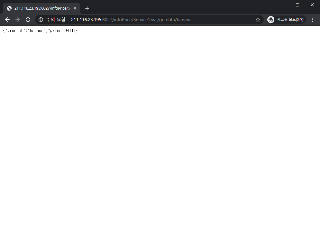Maximize the Chrome window
Screen dimensions: 320x241
(297, 5)
